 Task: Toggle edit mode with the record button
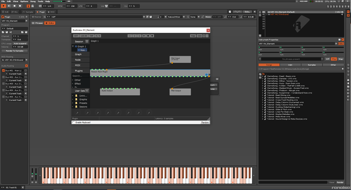click(x=20, y=6)
